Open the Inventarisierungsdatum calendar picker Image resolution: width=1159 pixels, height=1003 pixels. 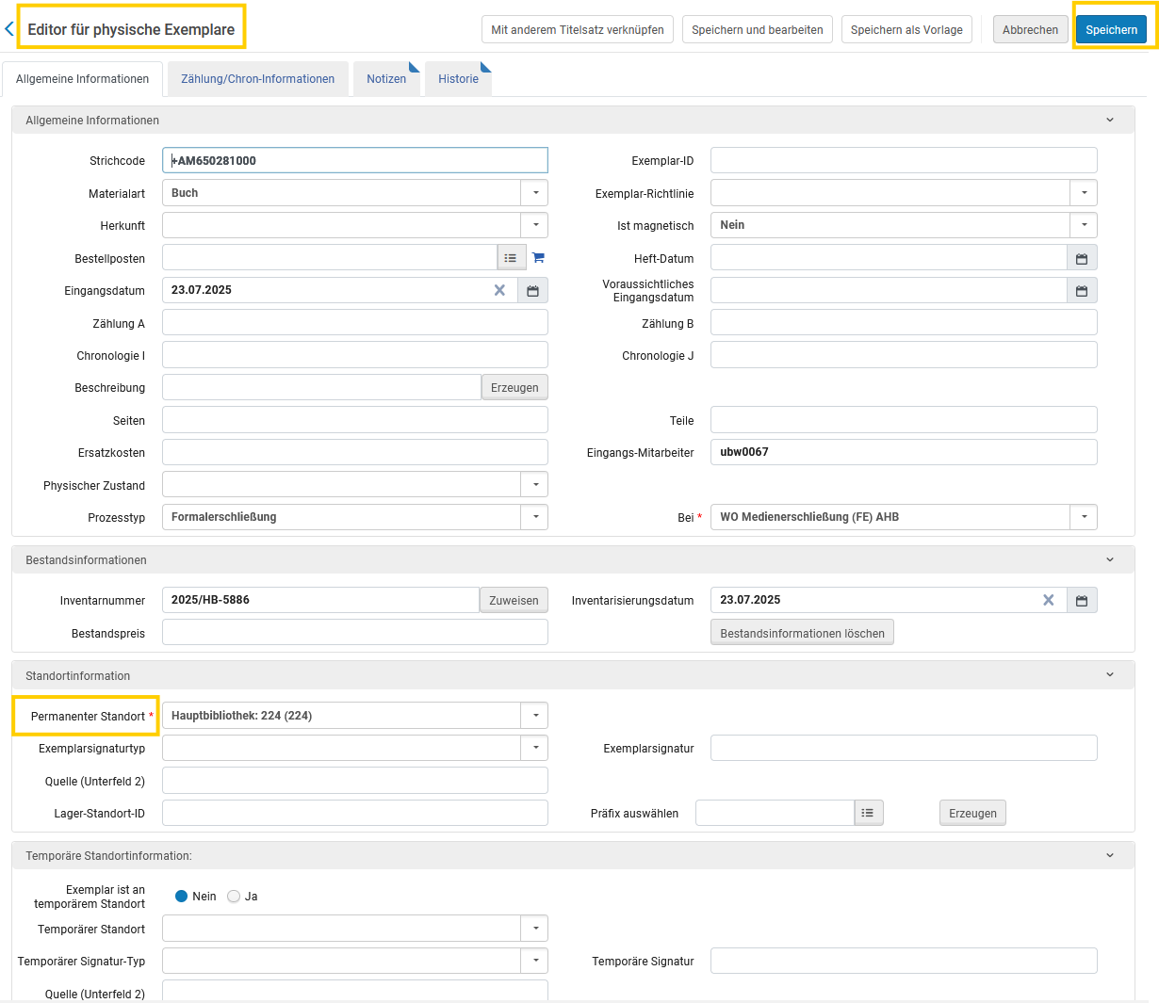(x=1082, y=600)
